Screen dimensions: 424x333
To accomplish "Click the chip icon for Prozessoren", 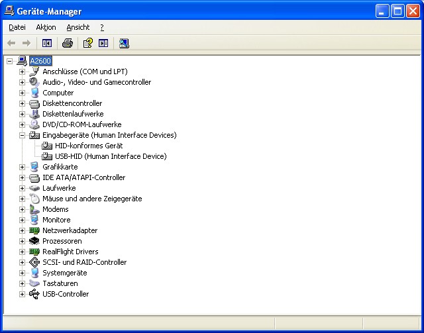I will click(x=34, y=241).
